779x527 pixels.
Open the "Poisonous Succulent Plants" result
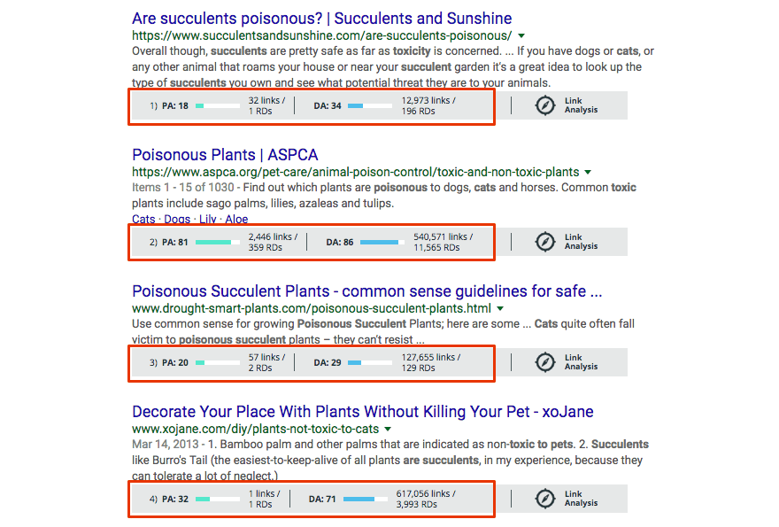(x=364, y=291)
